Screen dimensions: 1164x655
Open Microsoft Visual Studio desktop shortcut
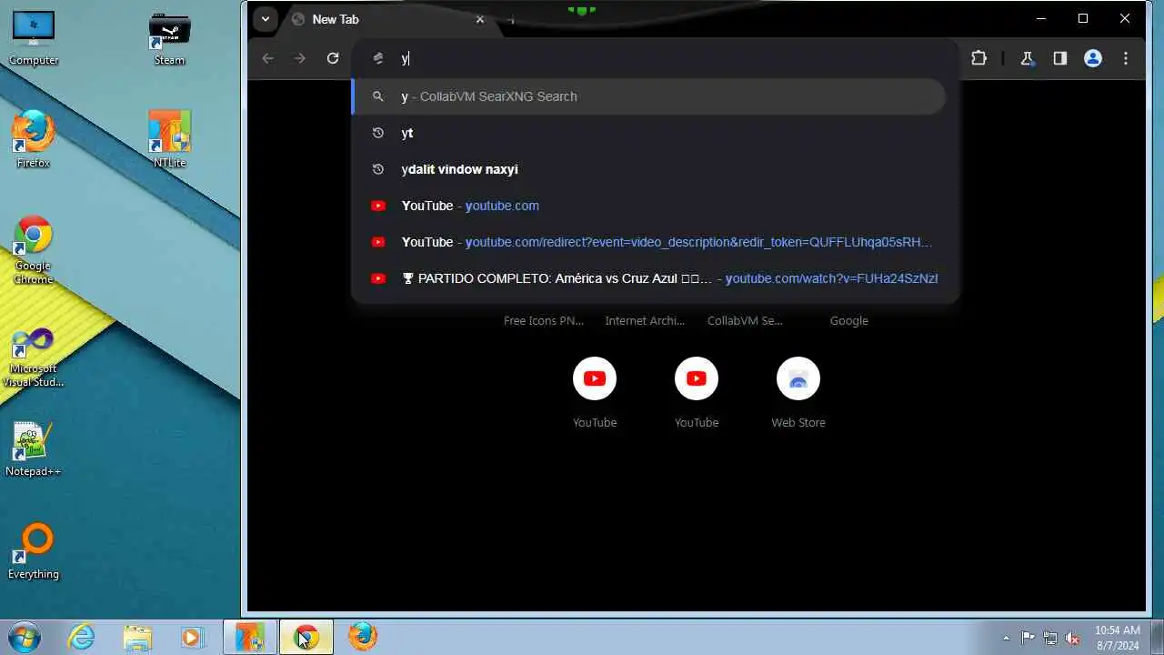pyautogui.click(x=34, y=357)
